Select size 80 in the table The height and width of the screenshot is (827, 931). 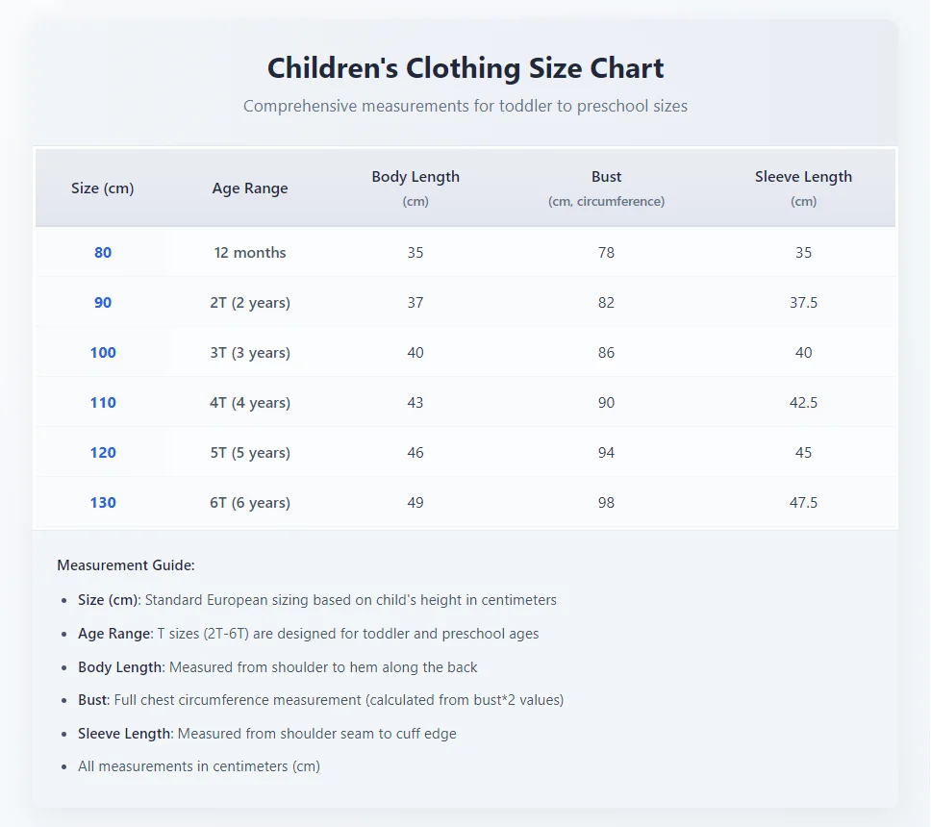coord(103,253)
